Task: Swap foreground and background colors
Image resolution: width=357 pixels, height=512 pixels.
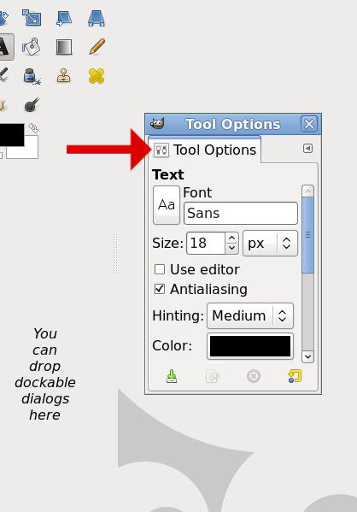Action: click(x=33, y=127)
